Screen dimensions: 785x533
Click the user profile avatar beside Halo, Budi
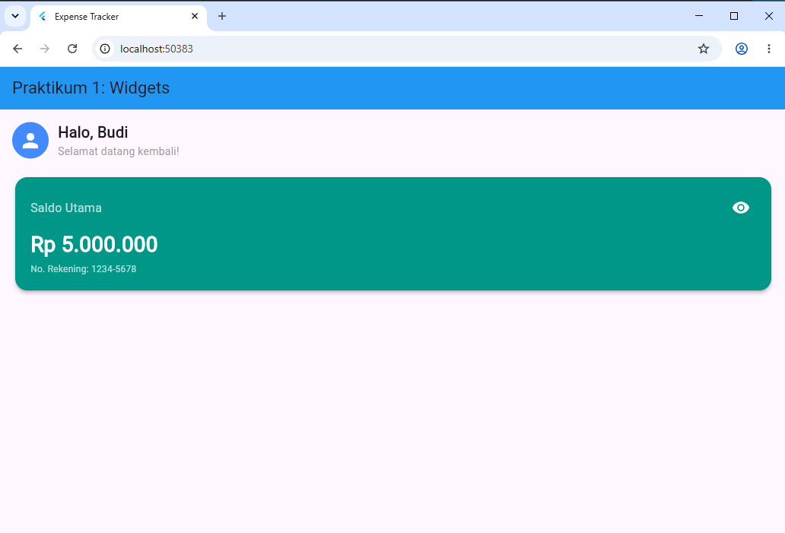pyautogui.click(x=30, y=141)
